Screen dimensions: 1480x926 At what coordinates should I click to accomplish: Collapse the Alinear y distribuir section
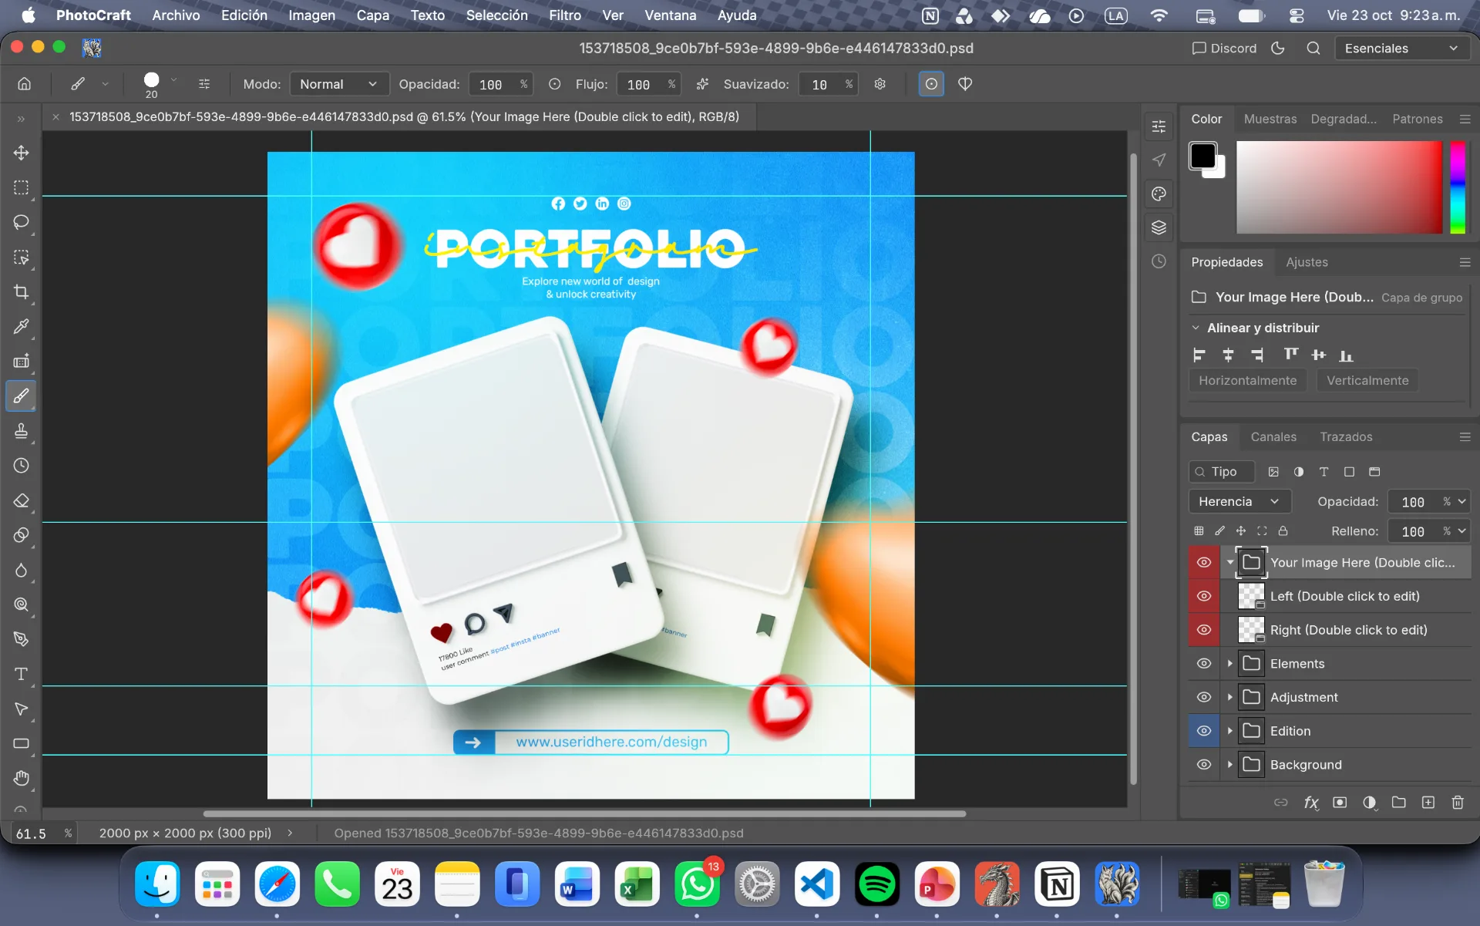click(x=1196, y=328)
